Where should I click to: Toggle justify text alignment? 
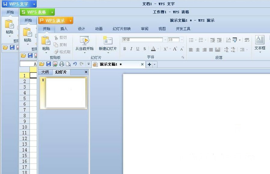pyautogui.click(x=211, y=50)
